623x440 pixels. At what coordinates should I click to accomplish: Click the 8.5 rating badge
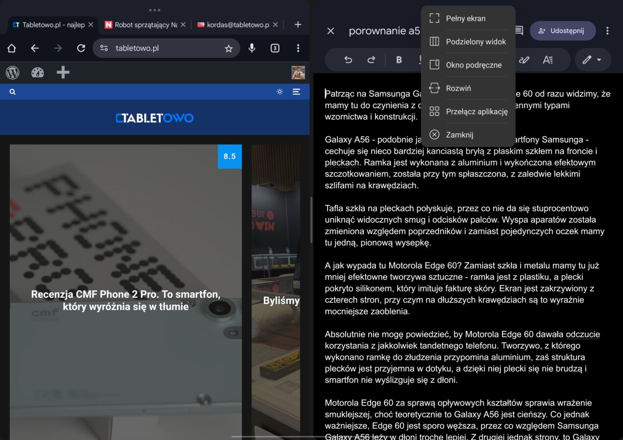coord(230,156)
